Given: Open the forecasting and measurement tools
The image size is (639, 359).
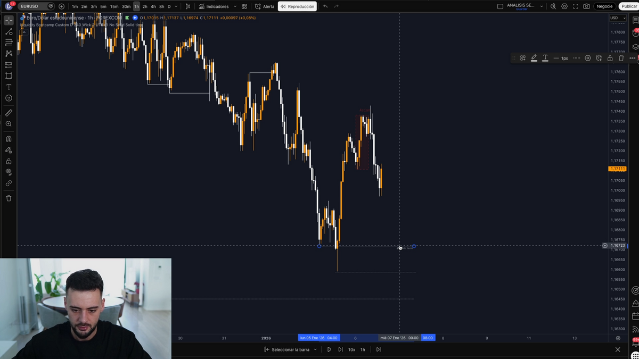Looking at the screenshot, I should pos(9,65).
